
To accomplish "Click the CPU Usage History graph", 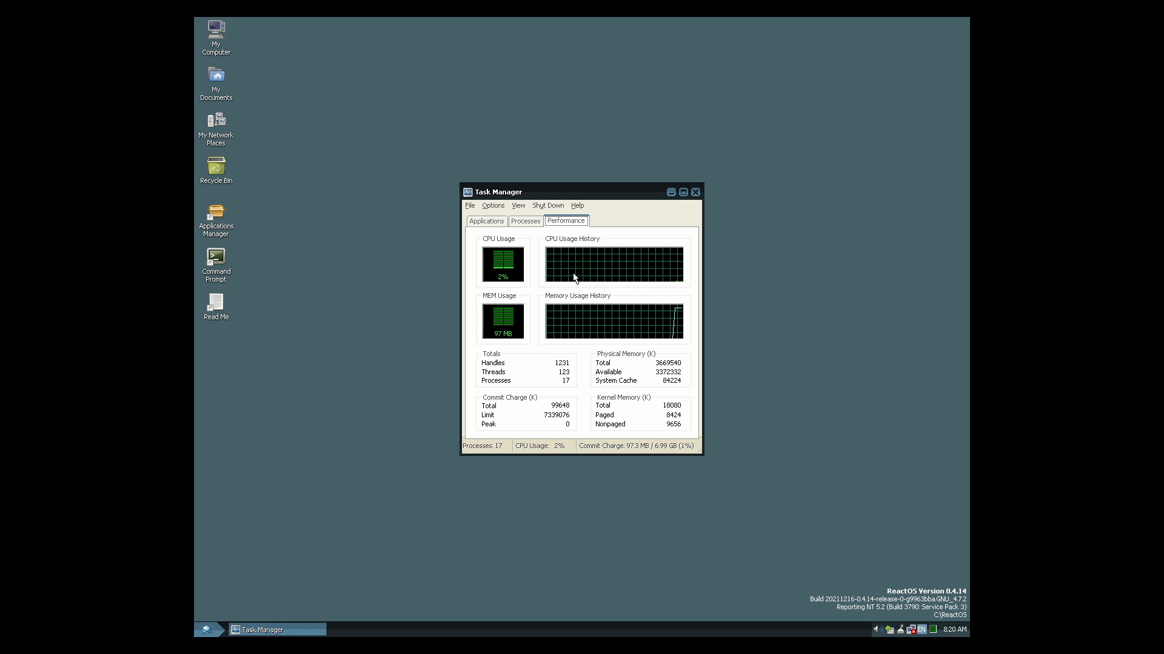I will [x=614, y=265].
